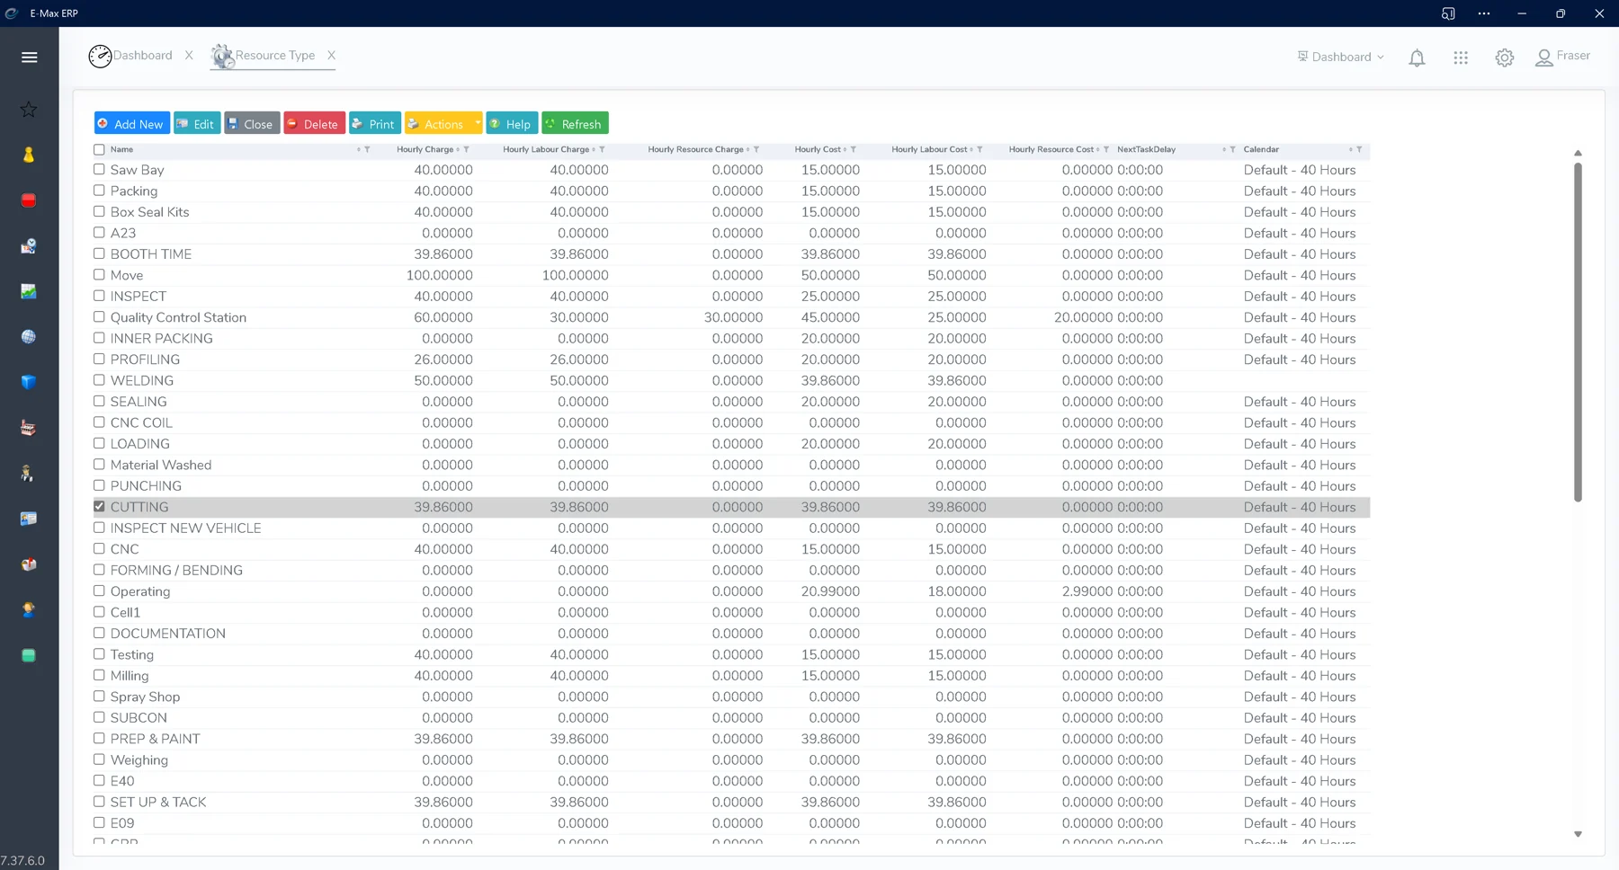The width and height of the screenshot is (1619, 870).
Task: Click the Edit button
Action: point(197,123)
